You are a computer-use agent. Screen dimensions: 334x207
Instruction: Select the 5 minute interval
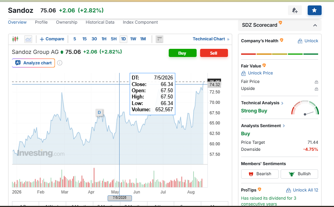coord(75,39)
